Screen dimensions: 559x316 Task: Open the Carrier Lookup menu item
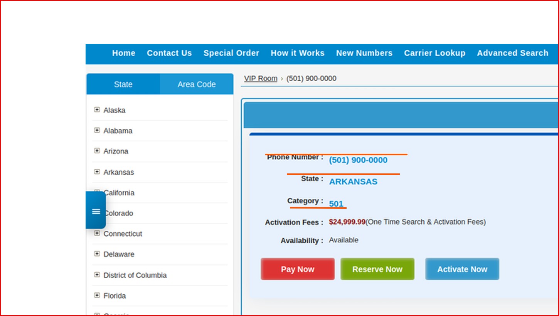(434, 53)
